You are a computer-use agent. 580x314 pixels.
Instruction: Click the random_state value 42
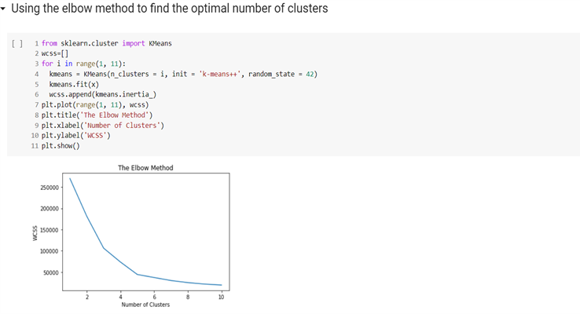coord(310,74)
